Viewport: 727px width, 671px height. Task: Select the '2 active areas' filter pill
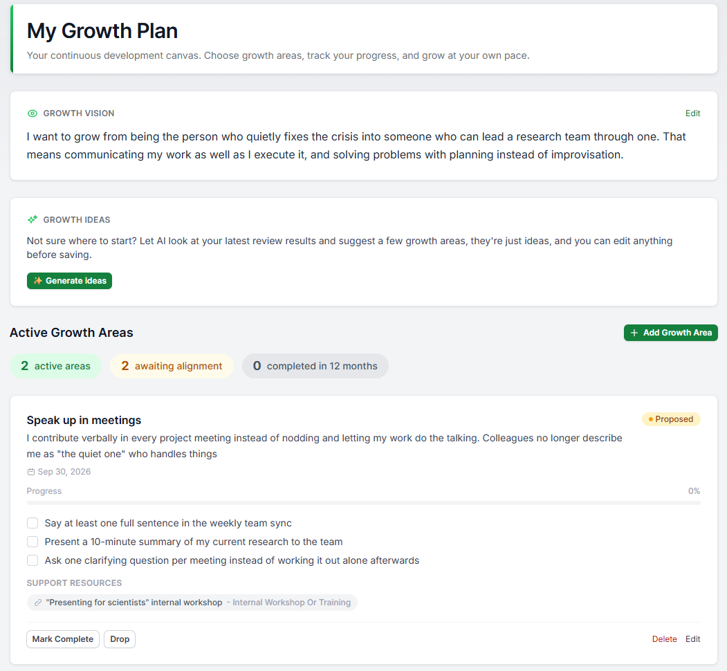pyautogui.click(x=55, y=367)
